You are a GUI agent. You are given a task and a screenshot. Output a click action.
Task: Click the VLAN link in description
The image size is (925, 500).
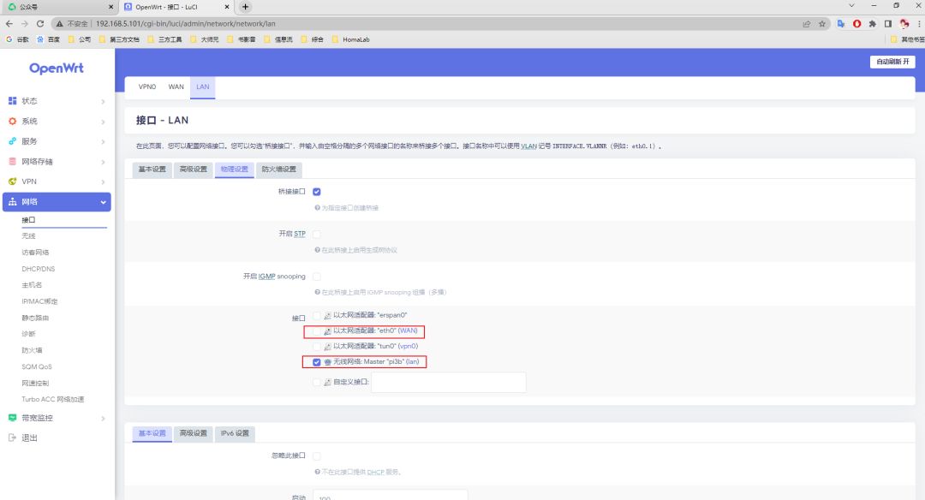528,146
